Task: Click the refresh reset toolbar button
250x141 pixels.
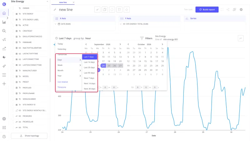Action: click(112, 10)
